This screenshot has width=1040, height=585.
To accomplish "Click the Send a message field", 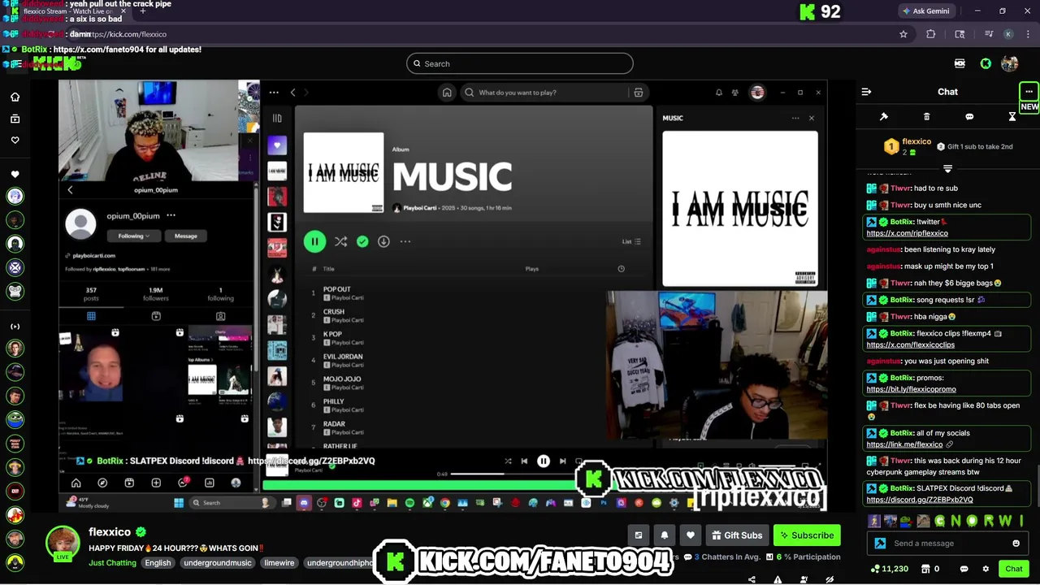I will (x=947, y=544).
